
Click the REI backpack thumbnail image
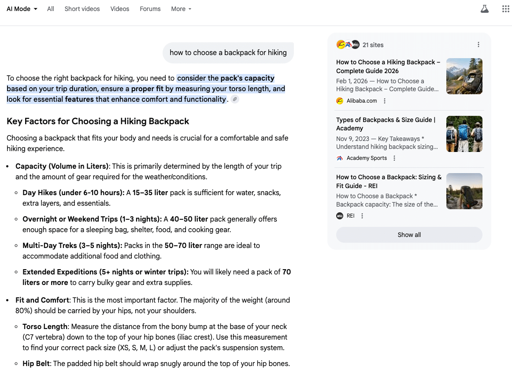[x=464, y=191]
